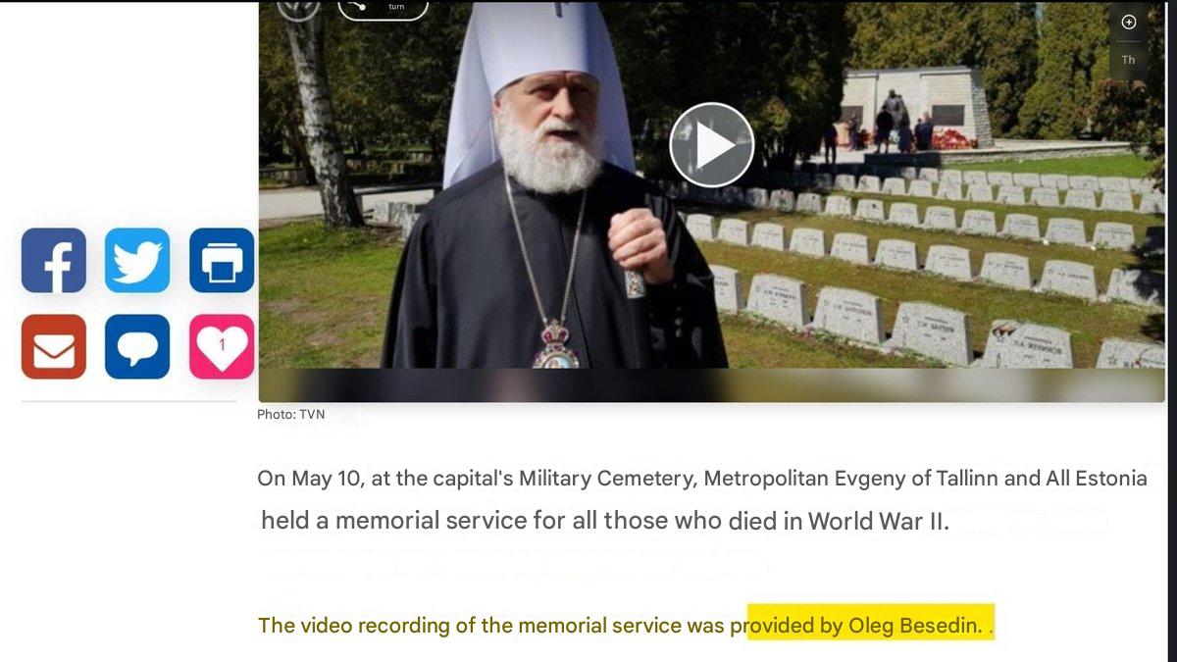Screen dimensions: 1177x662
Task: Click the 'Th' button on video corner
Action: (1128, 60)
